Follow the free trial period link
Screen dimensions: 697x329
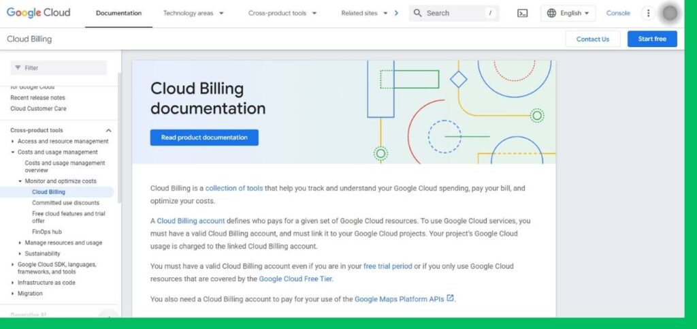tap(387, 266)
